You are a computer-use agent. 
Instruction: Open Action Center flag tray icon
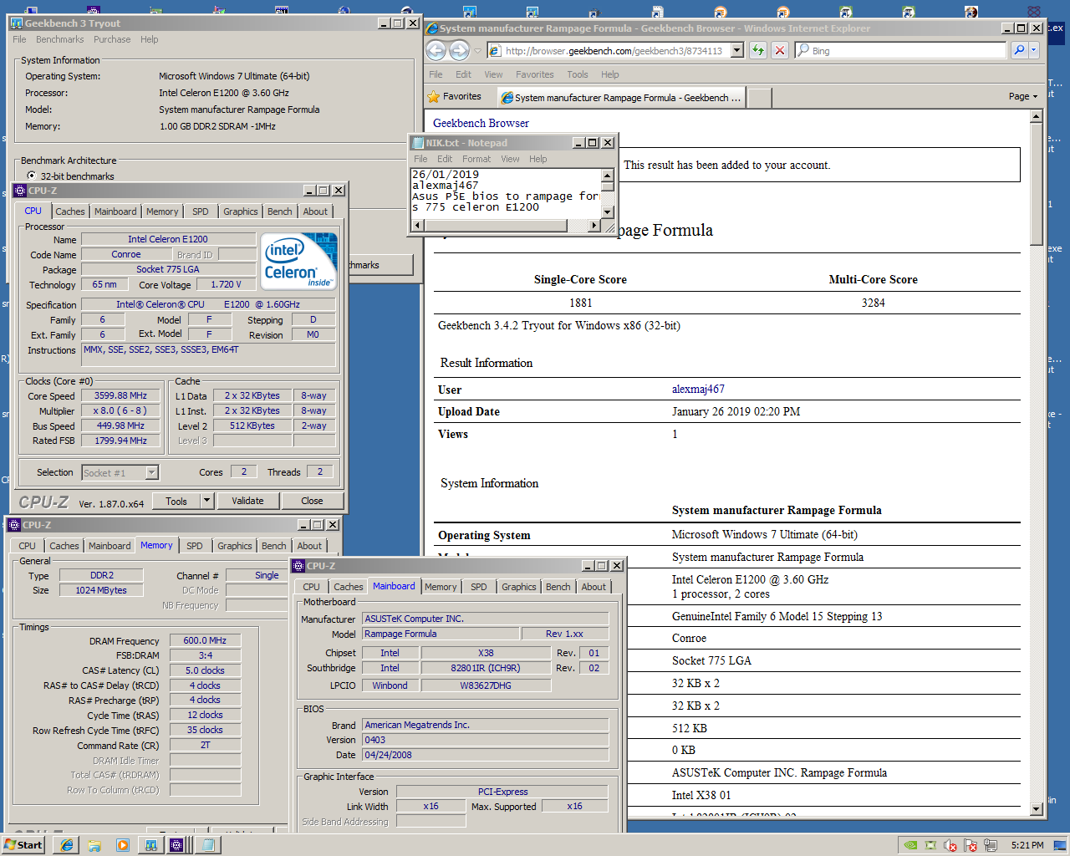[x=971, y=845]
